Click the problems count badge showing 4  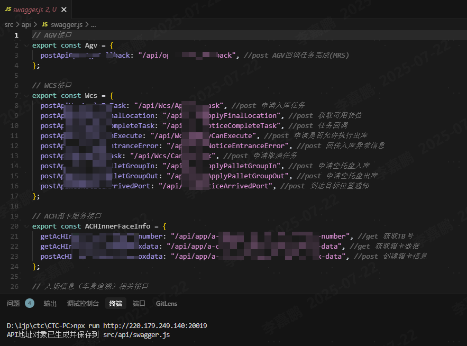[x=30, y=303]
